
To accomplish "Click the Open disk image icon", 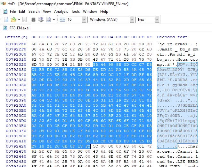I will (x=49, y=19).
